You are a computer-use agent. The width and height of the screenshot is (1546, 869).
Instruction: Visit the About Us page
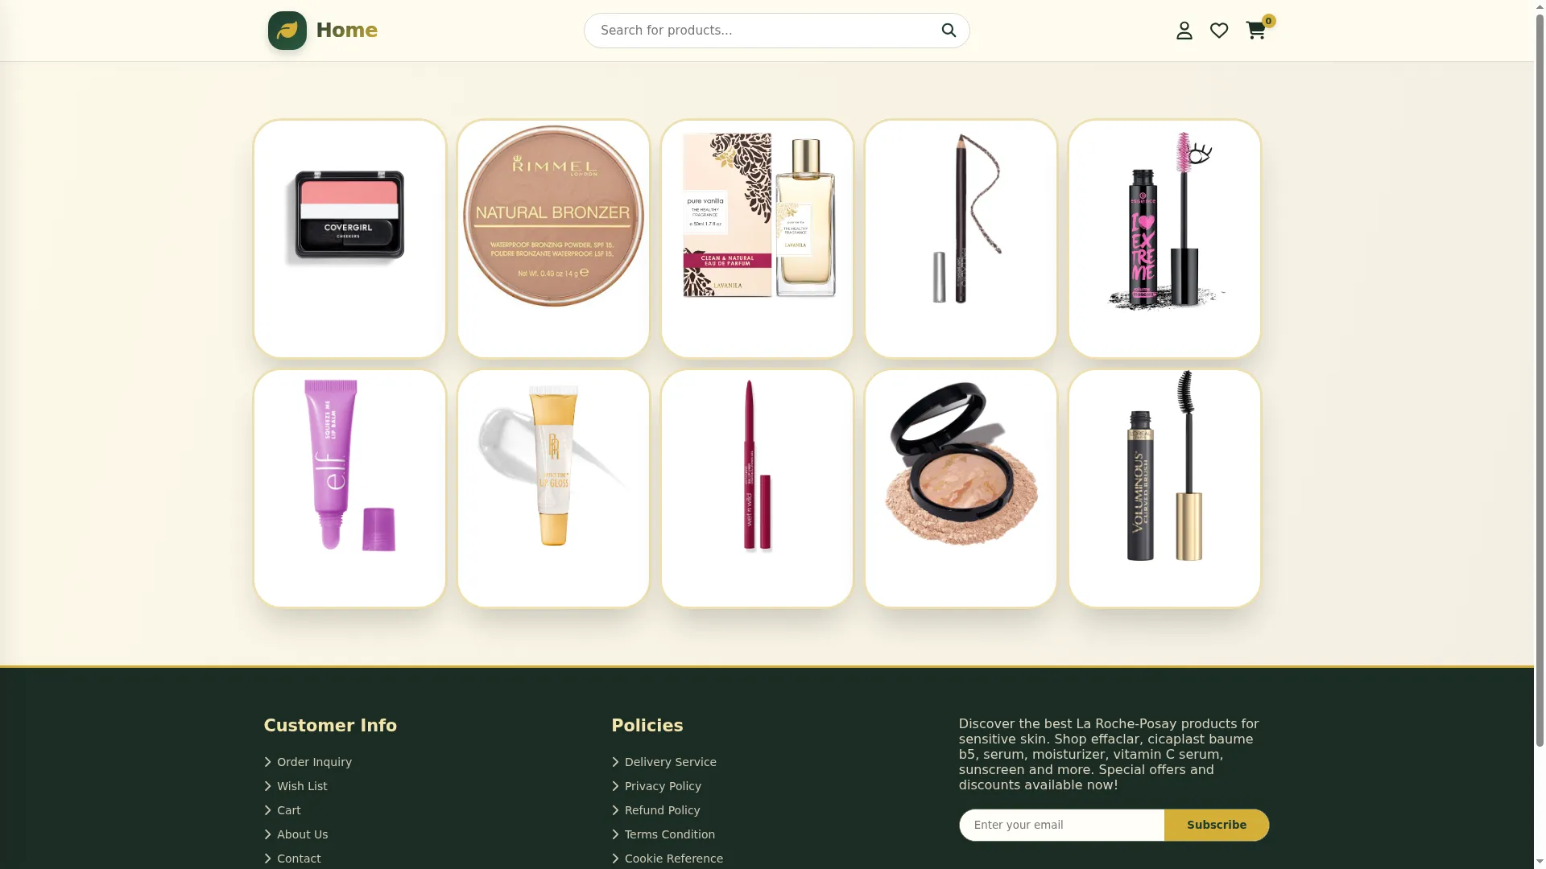point(302,834)
